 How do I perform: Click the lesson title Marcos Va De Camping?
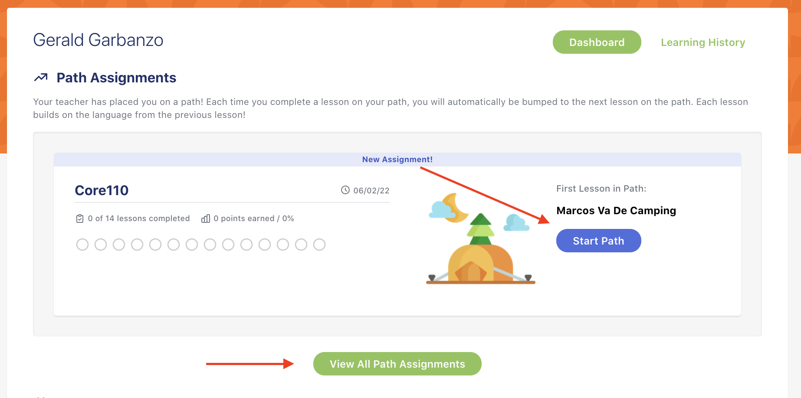tap(616, 211)
